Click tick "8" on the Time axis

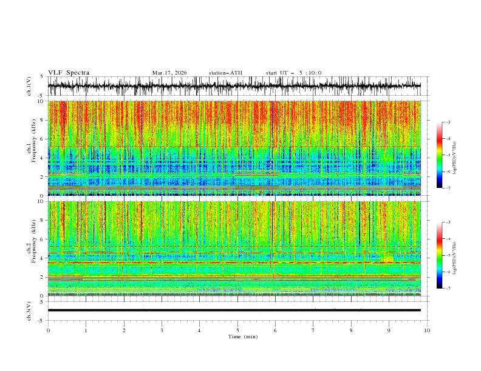click(351, 330)
